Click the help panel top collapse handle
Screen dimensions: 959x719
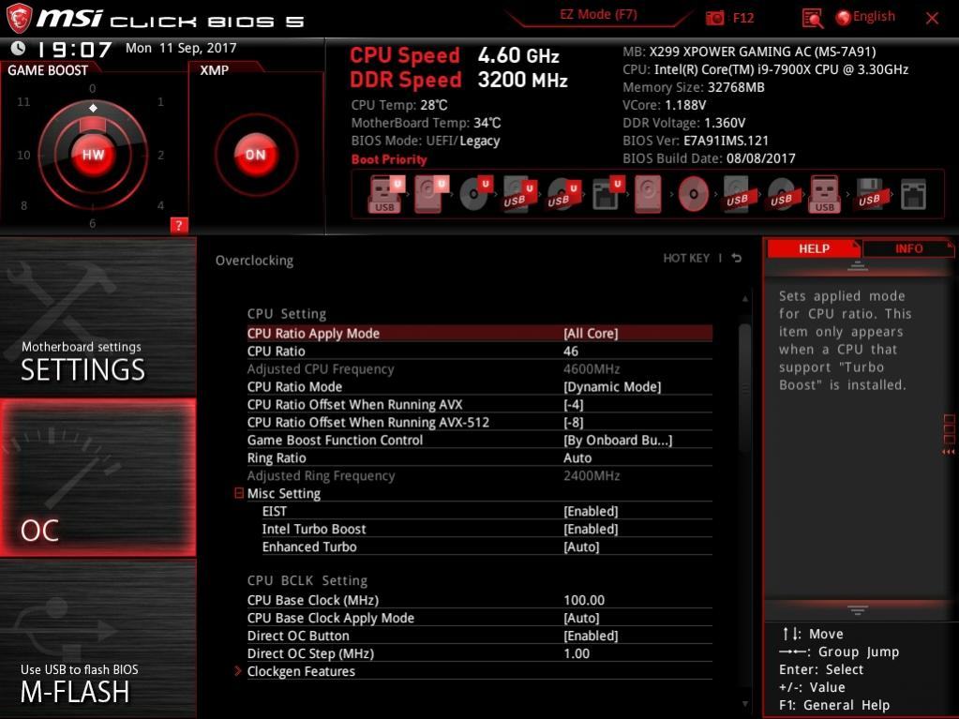[x=857, y=266]
